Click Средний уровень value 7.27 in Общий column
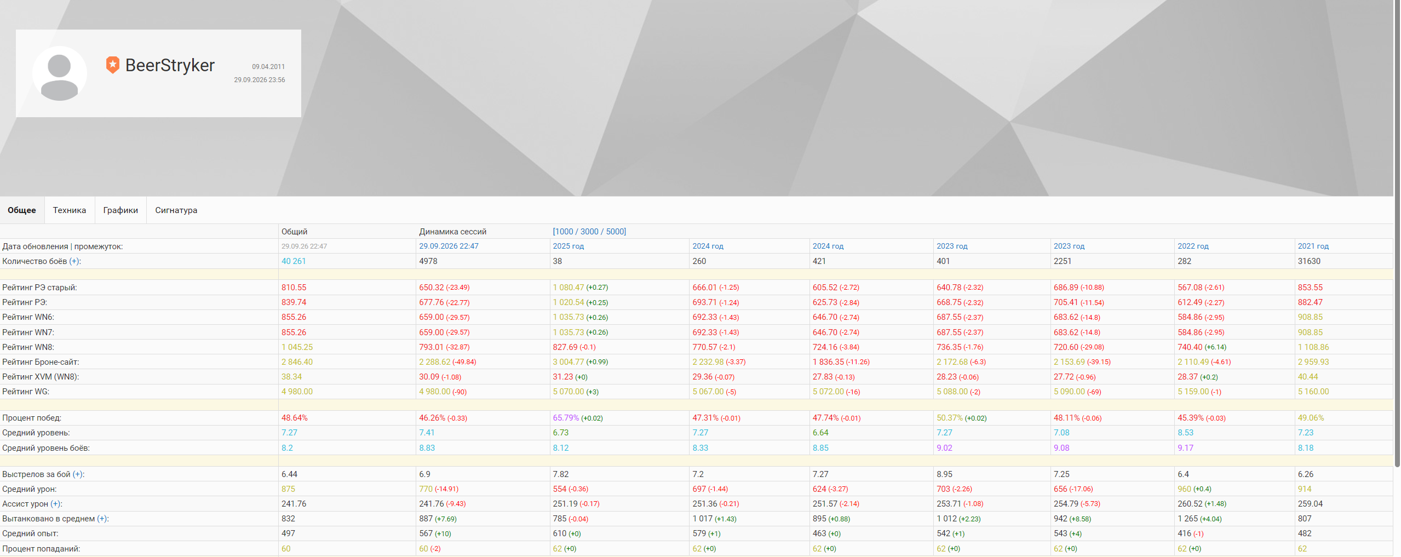This screenshot has width=1401, height=557. pos(289,433)
